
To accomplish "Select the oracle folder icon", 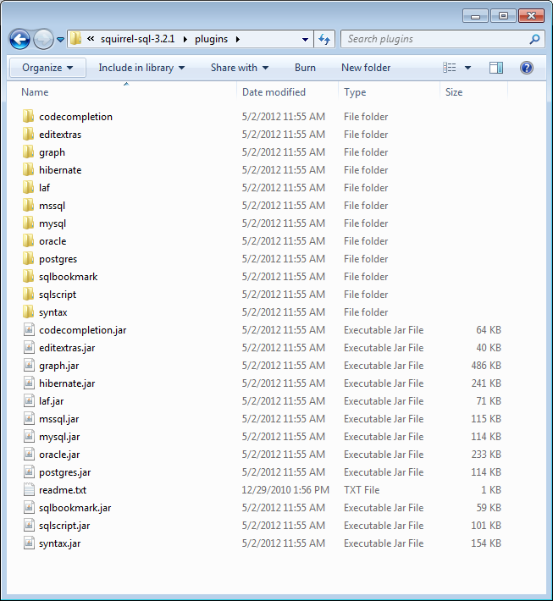I will [x=28, y=240].
